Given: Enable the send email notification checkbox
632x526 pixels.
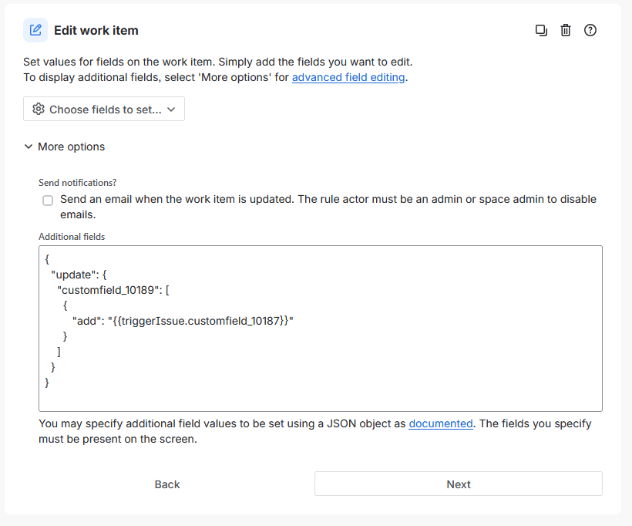Looking at the screenshot, I should 48,201.
